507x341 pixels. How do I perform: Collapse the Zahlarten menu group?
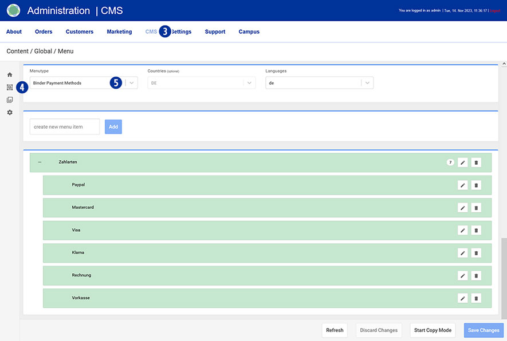coord(40,162)
